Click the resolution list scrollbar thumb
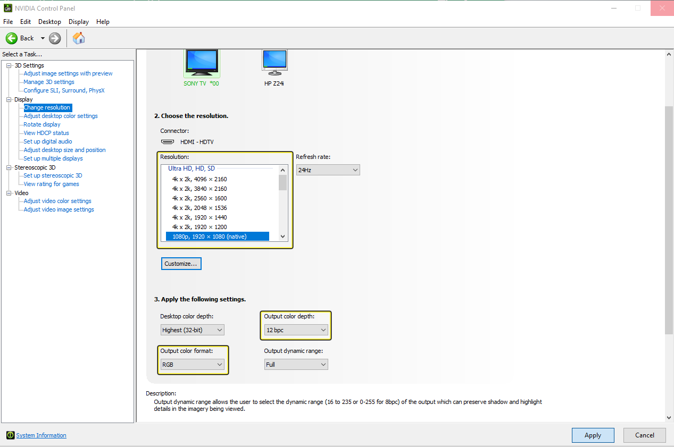Image resolution: width=674 pixels, height=447 pixels. [283, 182]
